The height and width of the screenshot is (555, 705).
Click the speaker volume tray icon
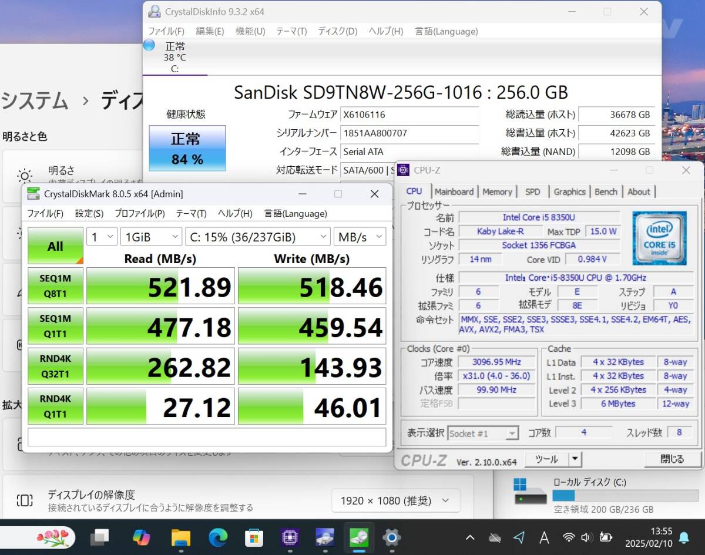coord(586,537)
